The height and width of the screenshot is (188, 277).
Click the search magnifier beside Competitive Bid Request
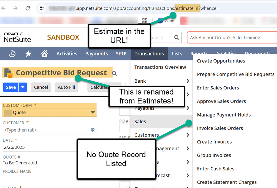pos(114,73)
